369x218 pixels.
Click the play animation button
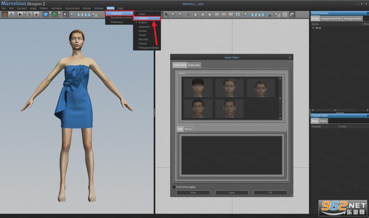coord(20,14)
